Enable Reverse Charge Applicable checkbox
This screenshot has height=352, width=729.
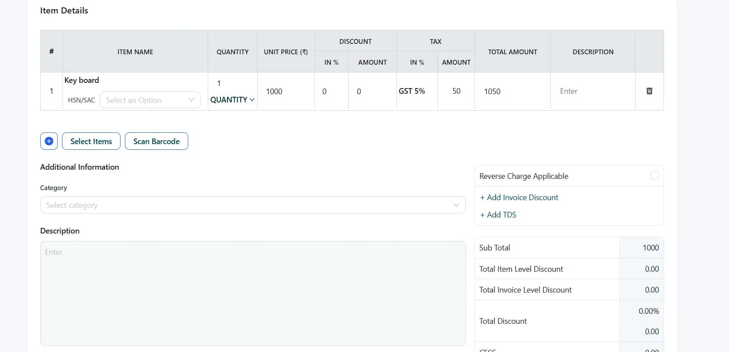[x=654, y=175]
